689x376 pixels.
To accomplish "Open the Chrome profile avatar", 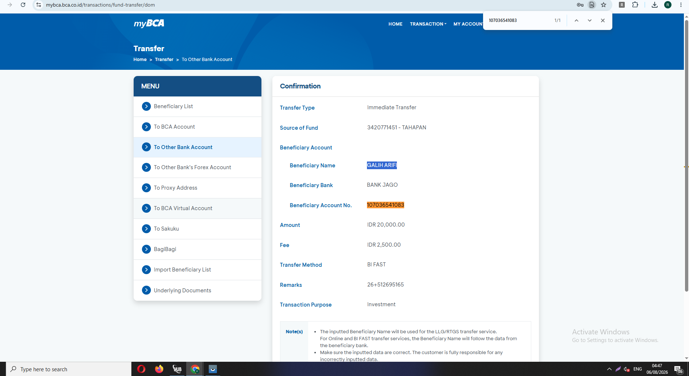I will pos(668,5).
